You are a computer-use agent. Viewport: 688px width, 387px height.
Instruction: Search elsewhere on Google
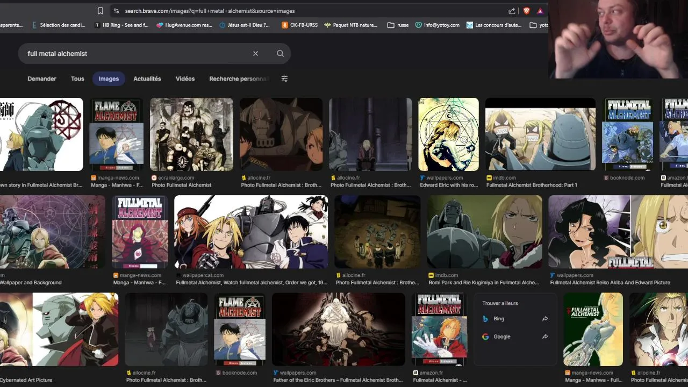tap(515, 336)
